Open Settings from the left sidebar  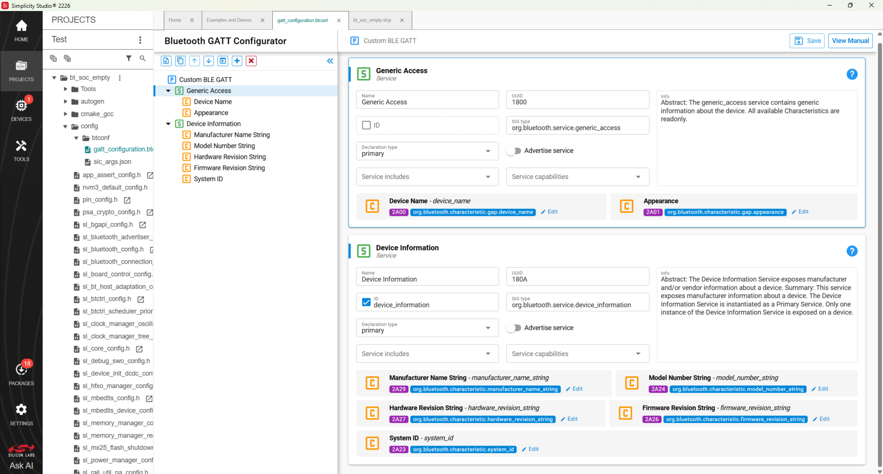pyautogui.click(x=21, y=414)
